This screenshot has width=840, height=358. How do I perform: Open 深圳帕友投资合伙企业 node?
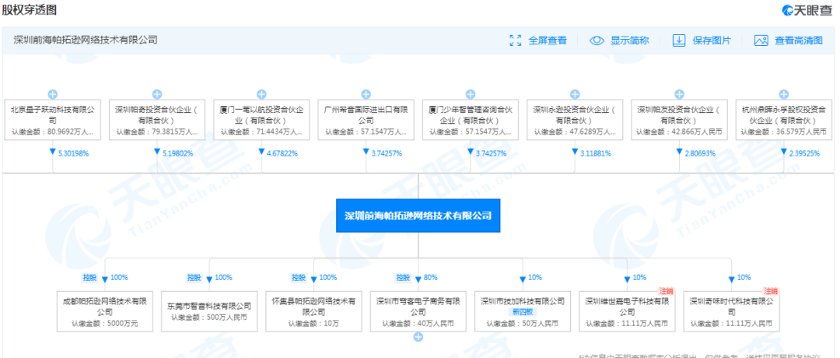pyautogui.click(x=679, y=120)
